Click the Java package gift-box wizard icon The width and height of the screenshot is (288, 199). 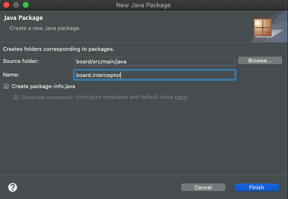pos(263,27)
